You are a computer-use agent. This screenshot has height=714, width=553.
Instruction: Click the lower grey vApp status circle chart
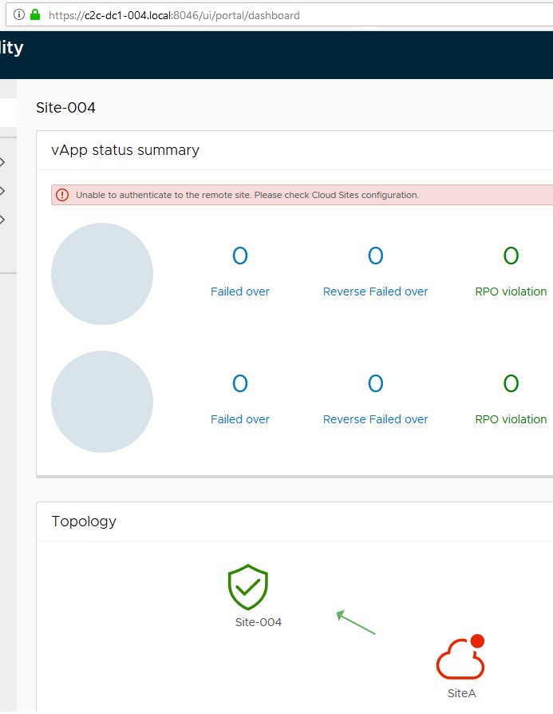(102, 402)
